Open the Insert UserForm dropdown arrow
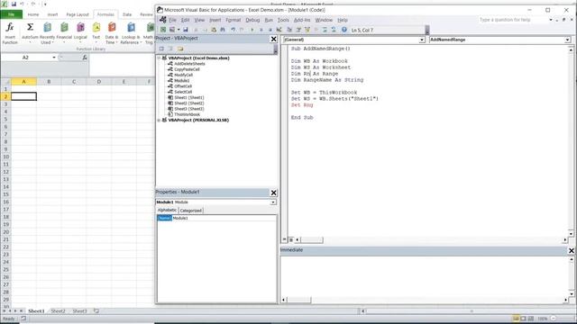 (179, 30)
